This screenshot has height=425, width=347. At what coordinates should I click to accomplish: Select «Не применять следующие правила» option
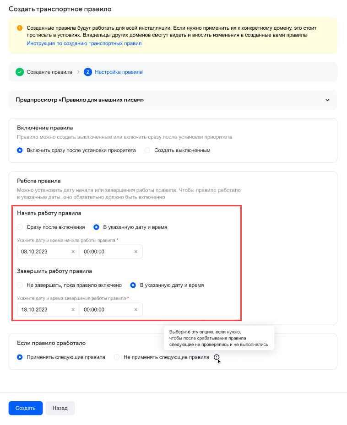[117, 357]
